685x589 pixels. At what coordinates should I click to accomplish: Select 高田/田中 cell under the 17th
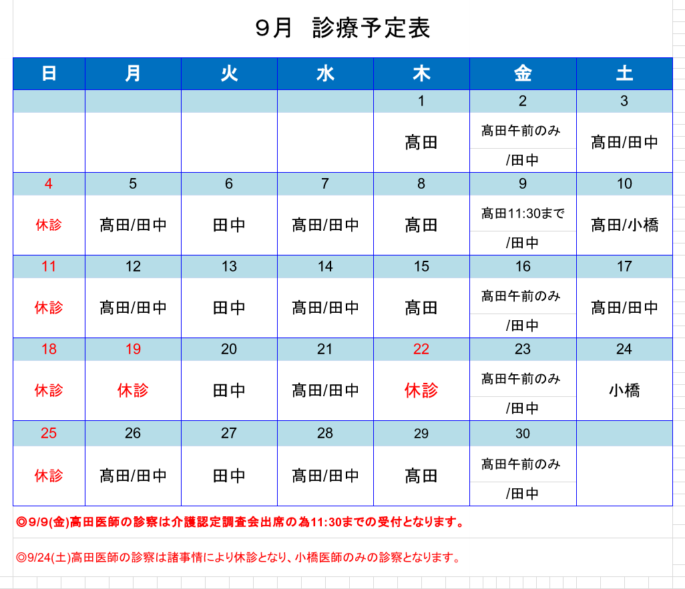click(625, 308)
